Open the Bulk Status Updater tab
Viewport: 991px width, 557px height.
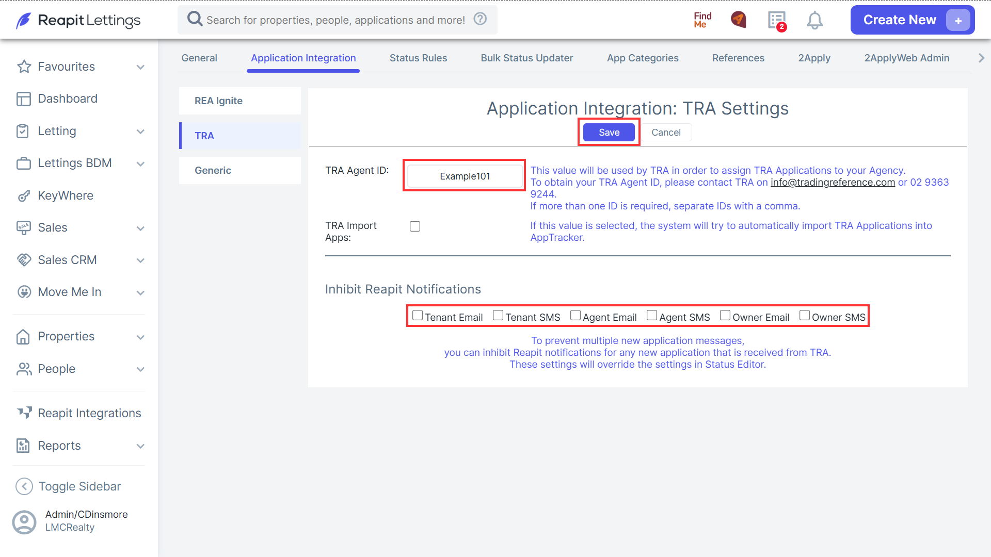pyautogui.click(x=527, y=58)
